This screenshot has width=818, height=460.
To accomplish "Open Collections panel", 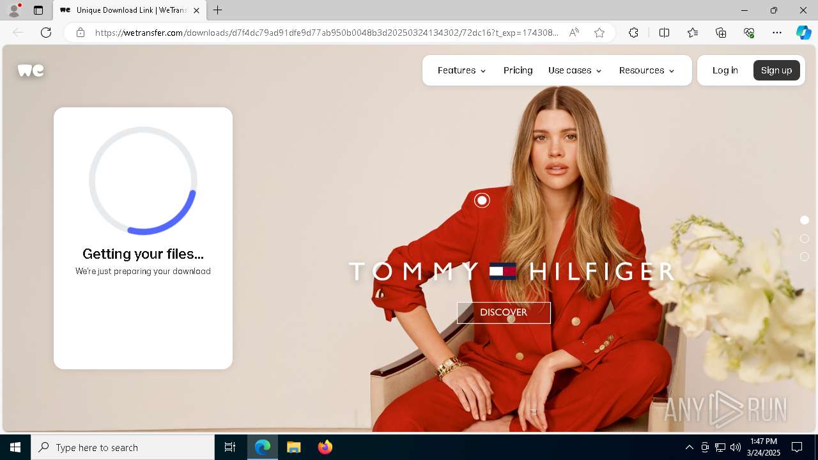I will [x=721, y=33].
